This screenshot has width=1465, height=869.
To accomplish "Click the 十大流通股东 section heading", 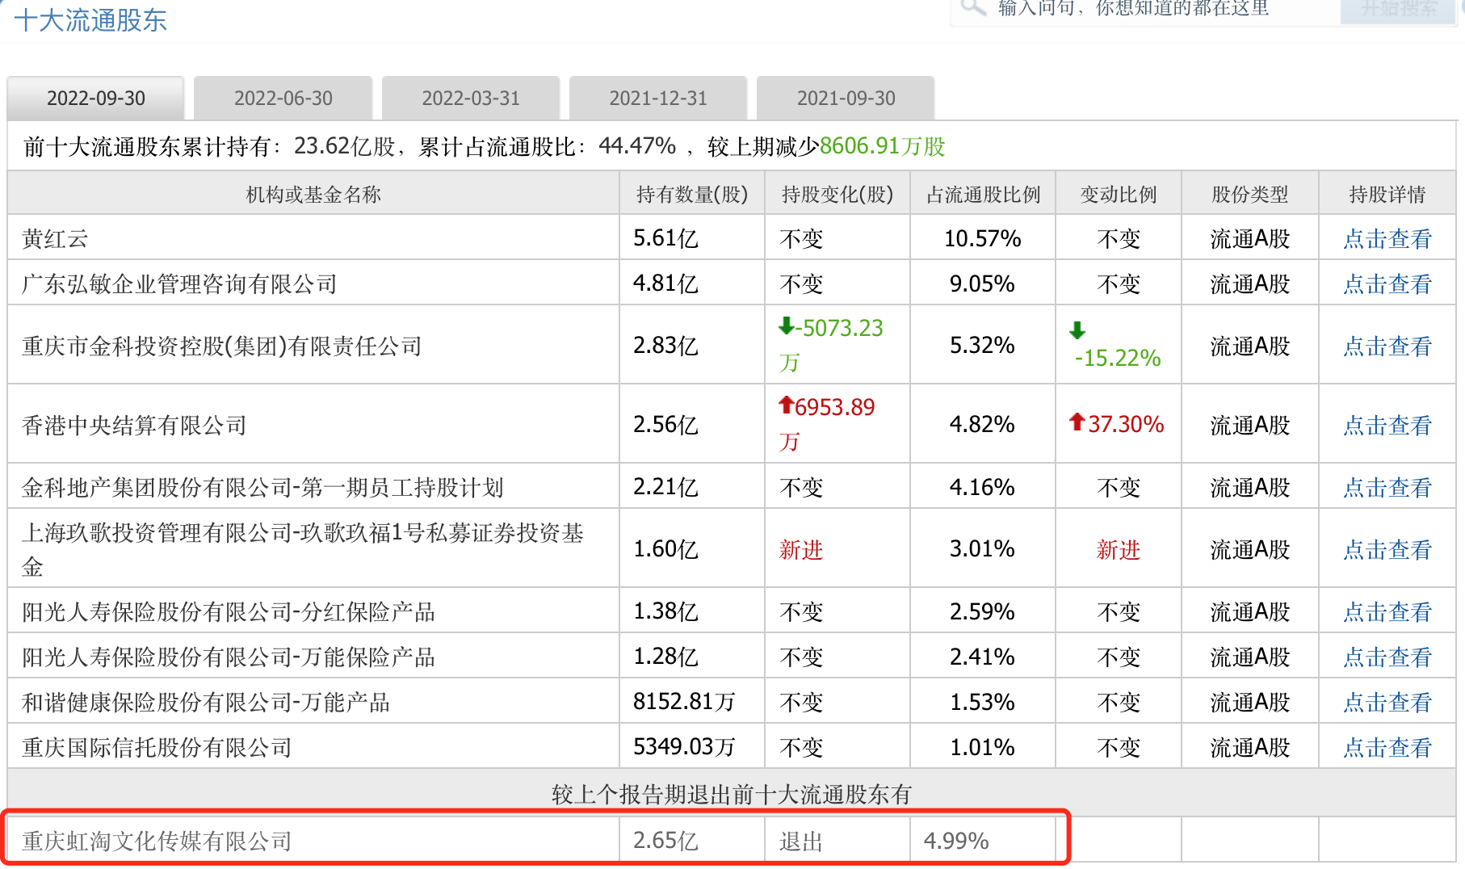I will click(90, 20).
